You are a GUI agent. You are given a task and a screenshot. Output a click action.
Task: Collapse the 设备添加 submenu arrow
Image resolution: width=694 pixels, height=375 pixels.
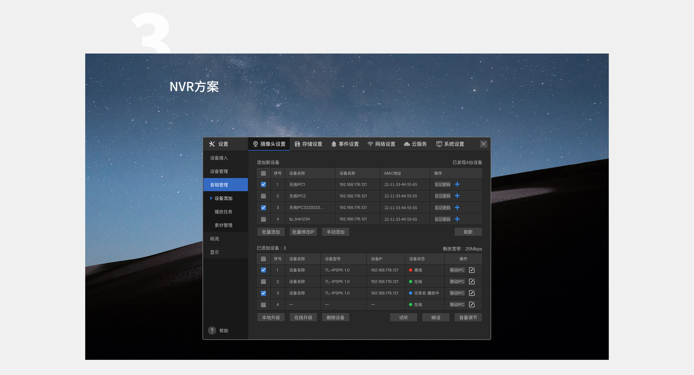point(211,198)
